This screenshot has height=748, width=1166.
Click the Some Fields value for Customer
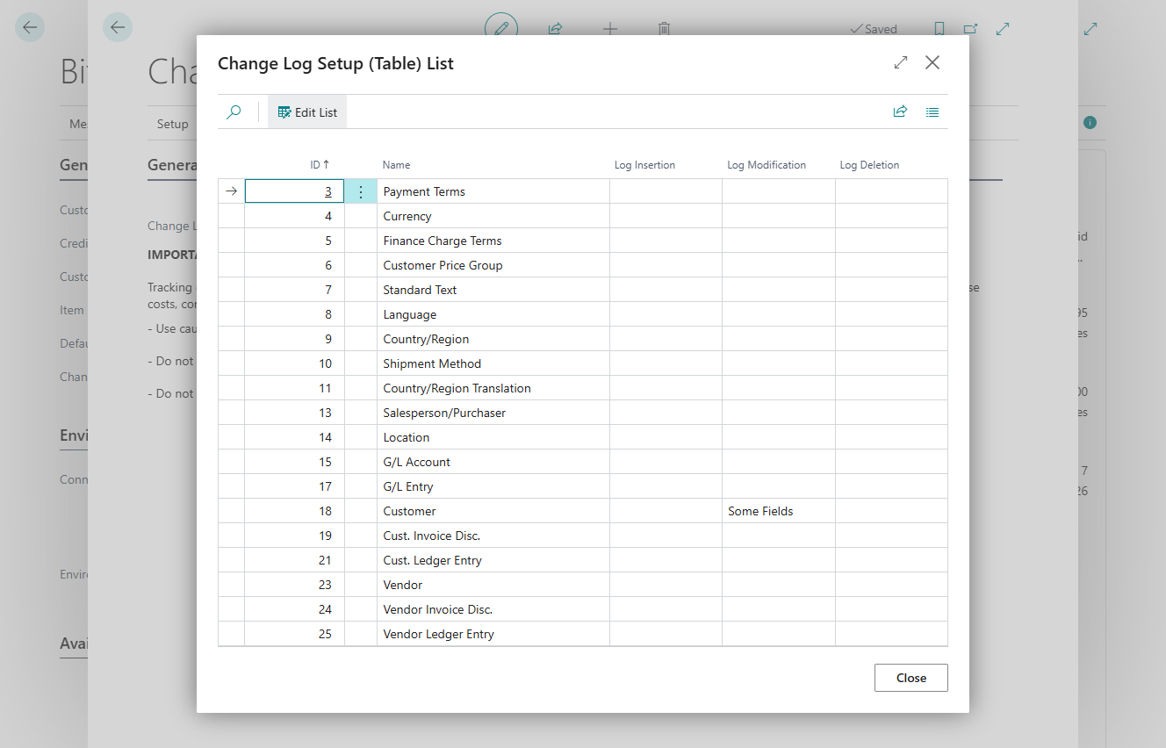[760, 511]
